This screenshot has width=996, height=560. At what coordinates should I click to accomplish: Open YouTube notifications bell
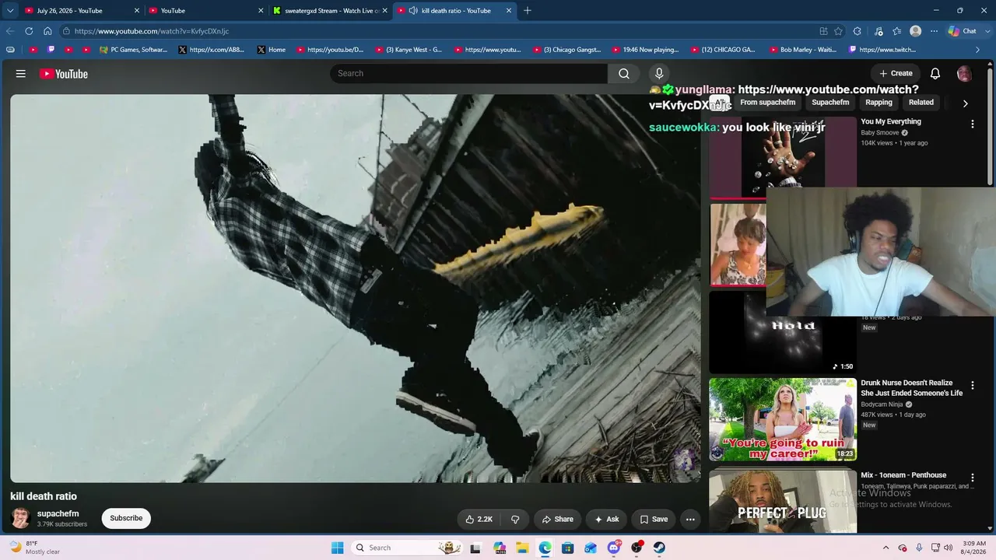935,74
